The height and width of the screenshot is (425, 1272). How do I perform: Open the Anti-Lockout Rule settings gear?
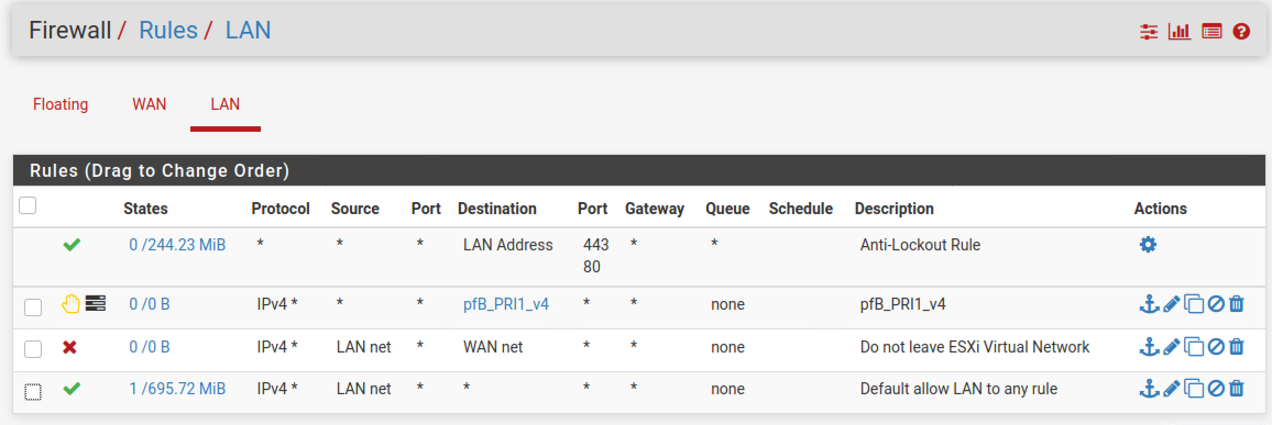pos(1148,244)
